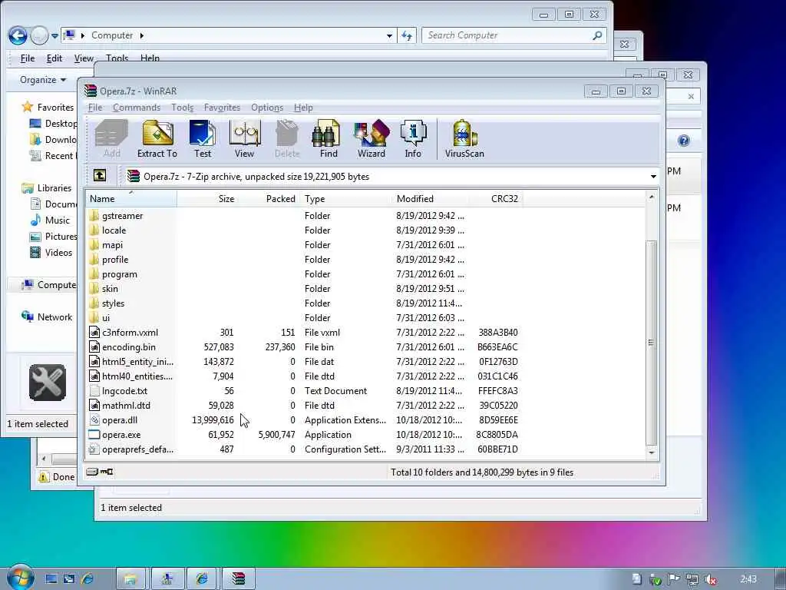Open the Explorer folder taskbar button
The image size is (786, 590).
[130, 579]
